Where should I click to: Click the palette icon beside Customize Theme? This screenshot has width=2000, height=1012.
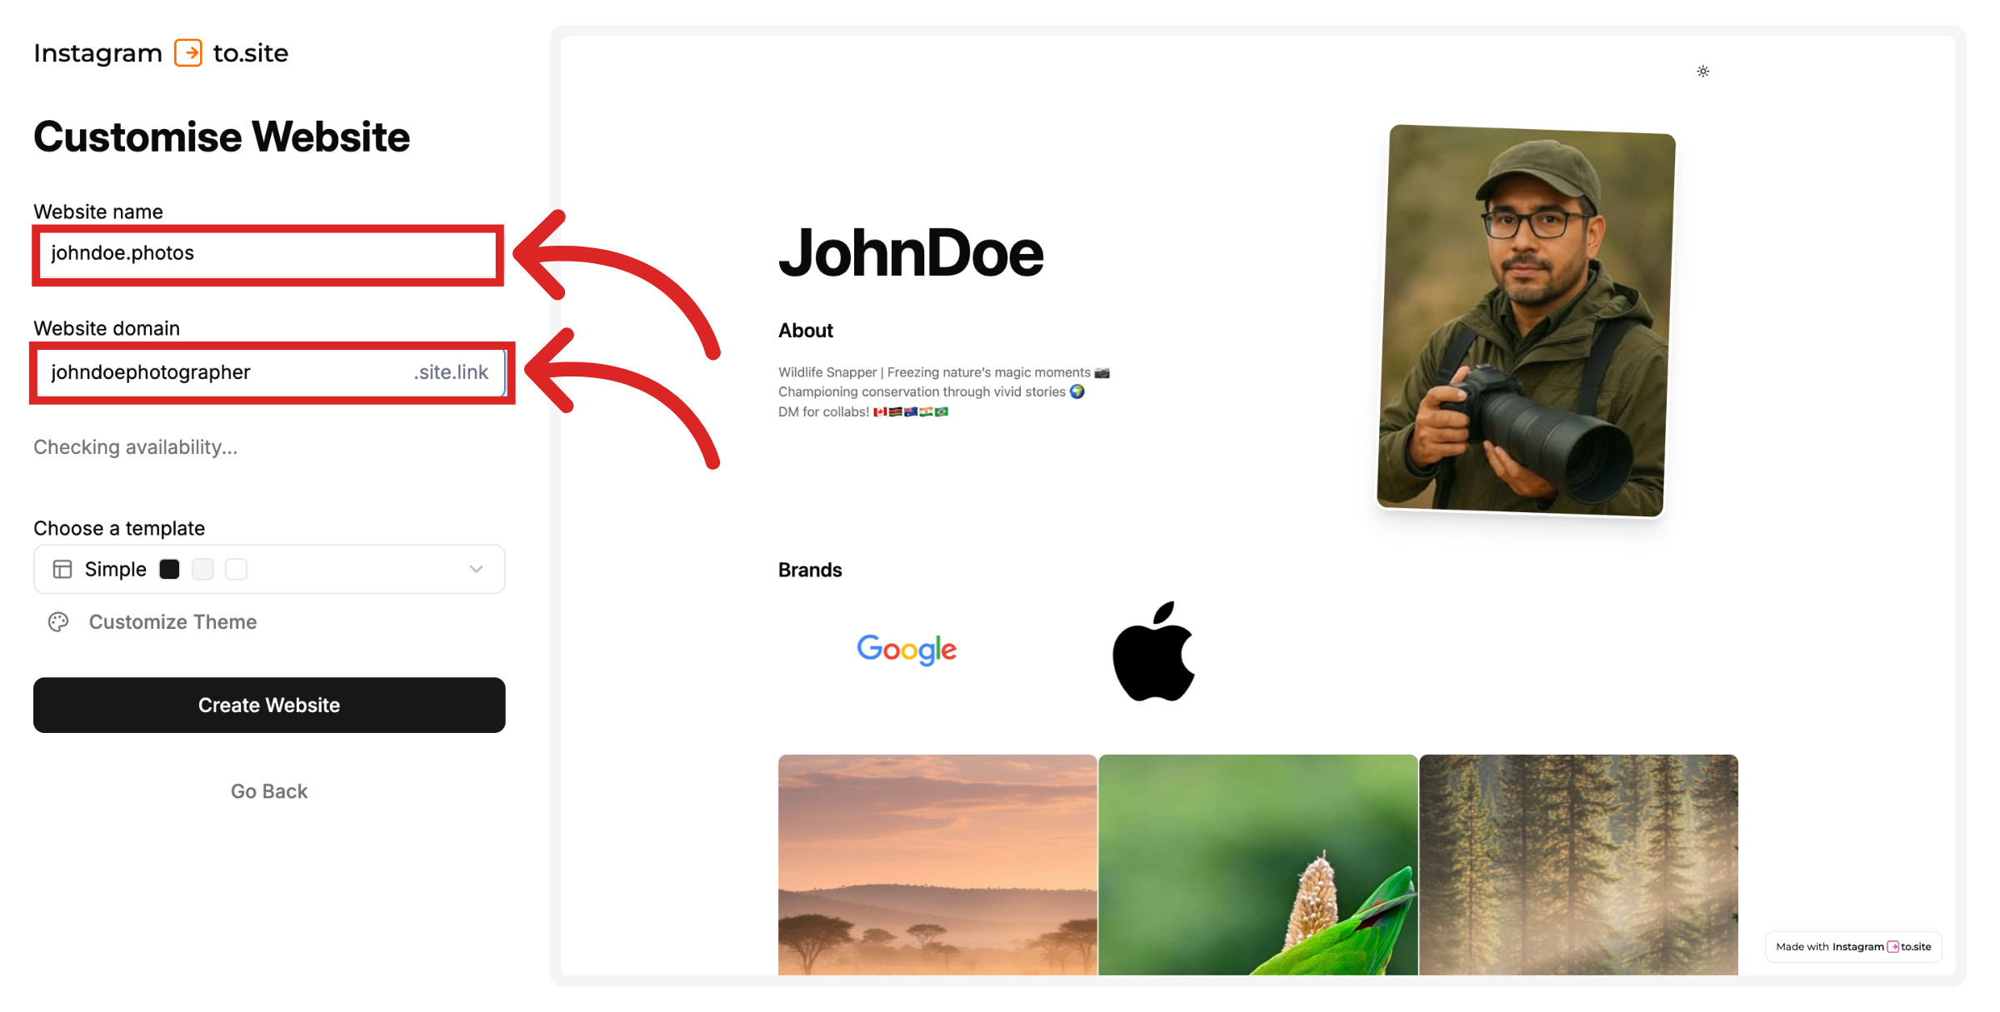[58, 622]
